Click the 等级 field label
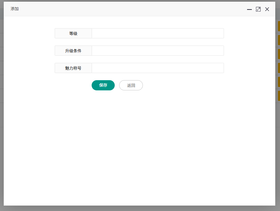The image size is (280, 211). point(73,33)
